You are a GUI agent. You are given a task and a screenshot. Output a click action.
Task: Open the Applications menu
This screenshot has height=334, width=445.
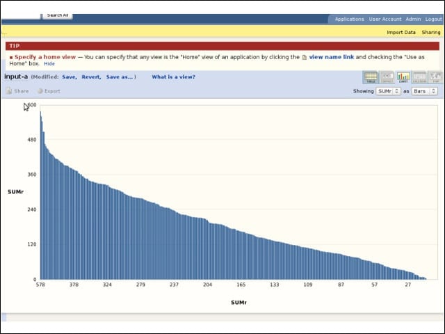349,19
